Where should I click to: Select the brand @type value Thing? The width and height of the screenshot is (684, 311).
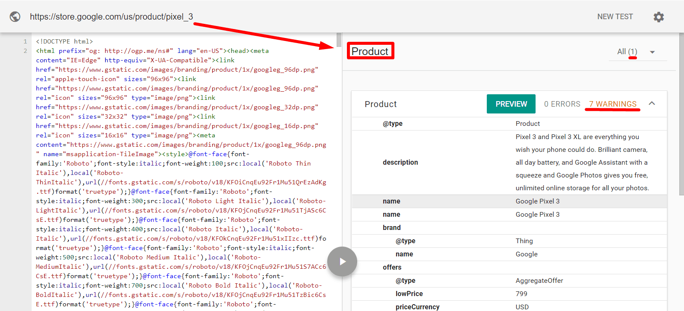[524, 241]
